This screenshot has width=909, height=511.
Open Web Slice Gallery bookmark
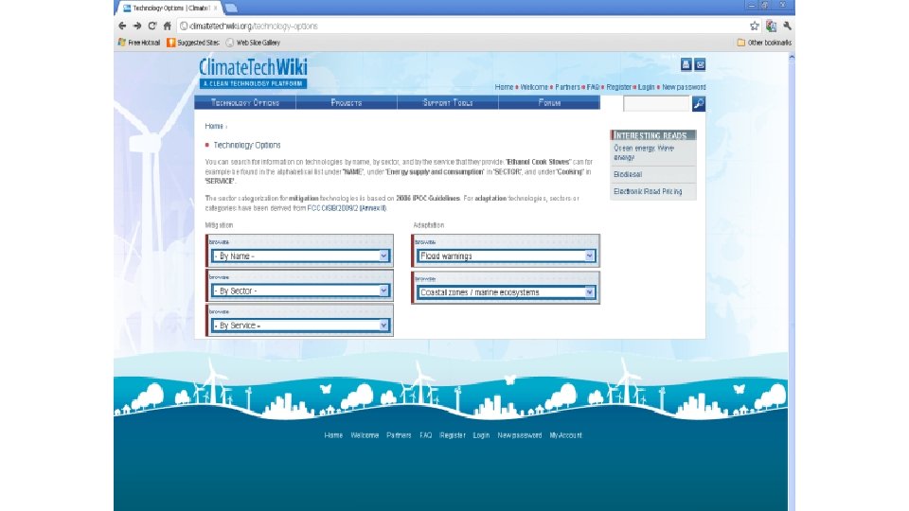coord(253,43)
